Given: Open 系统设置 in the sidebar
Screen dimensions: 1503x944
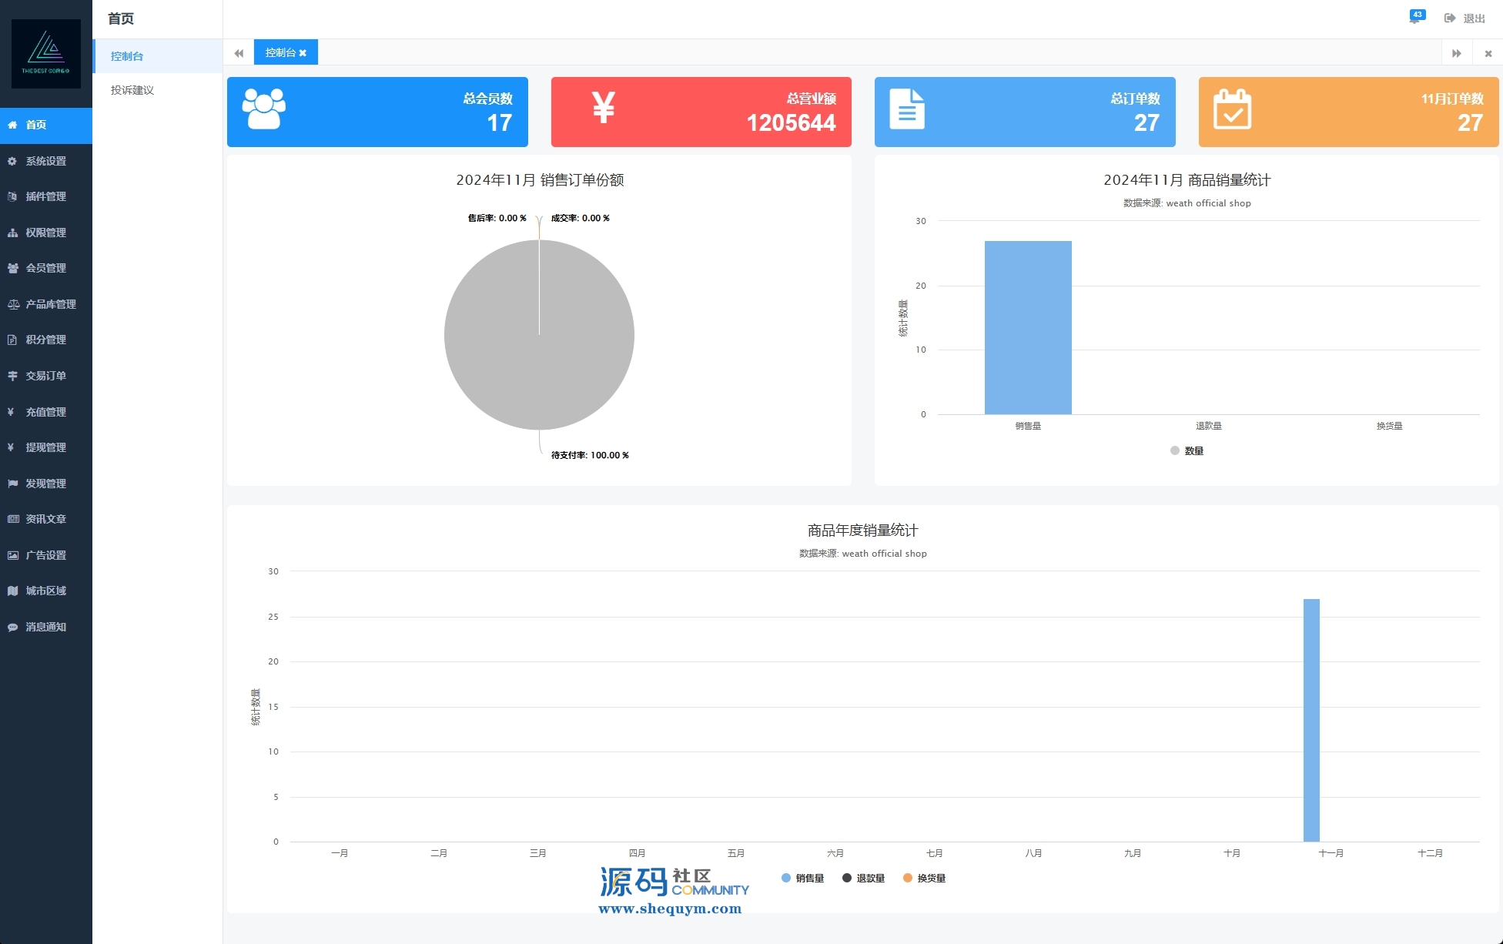Looking at the screenshot, I should (x=45, y=161).
